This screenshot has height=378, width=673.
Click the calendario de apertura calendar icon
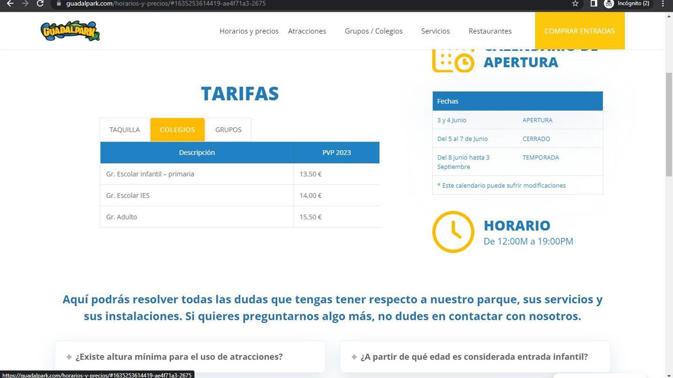point(452,60)
